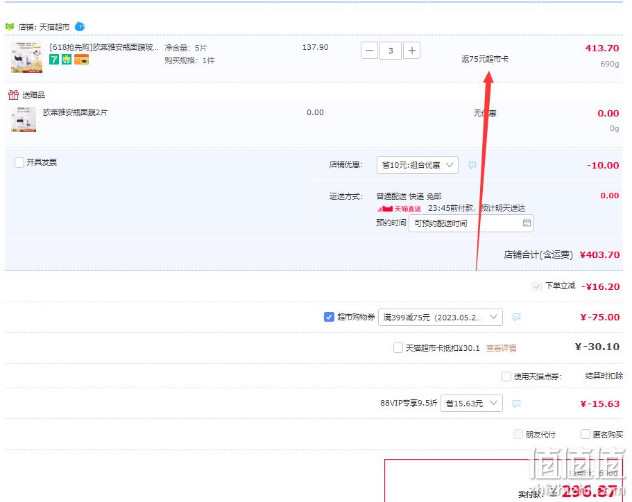The image size is (632, 502).
Task: Click the red 天猫直送 delivery logo
Action: [399, 209]
